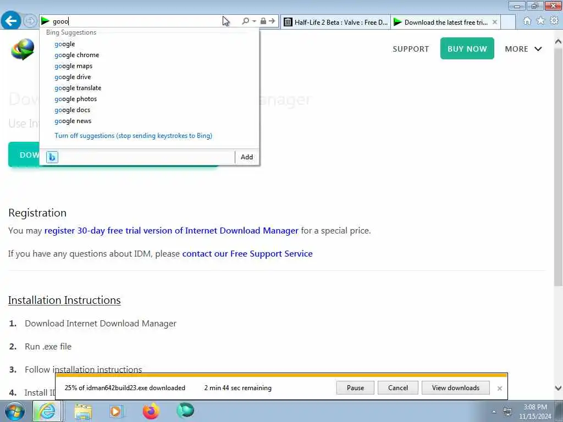
Task: Open a new blank tab
Action: pyautogui.click(x=508, y=22)
